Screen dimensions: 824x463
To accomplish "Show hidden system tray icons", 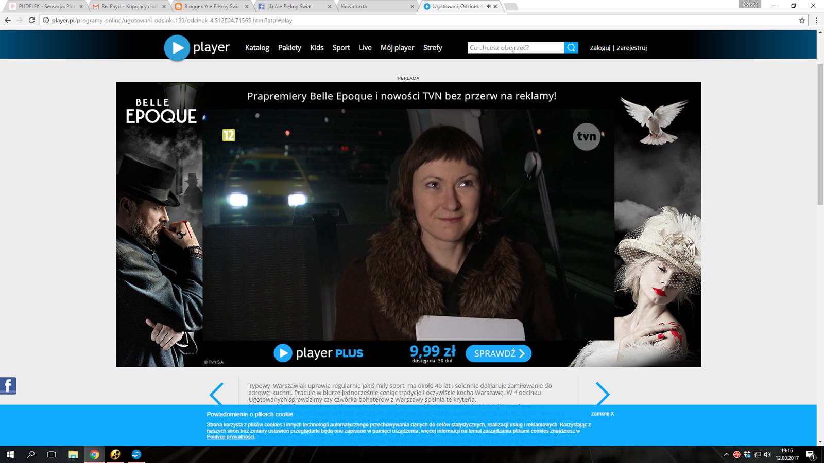I will [727, 454].
